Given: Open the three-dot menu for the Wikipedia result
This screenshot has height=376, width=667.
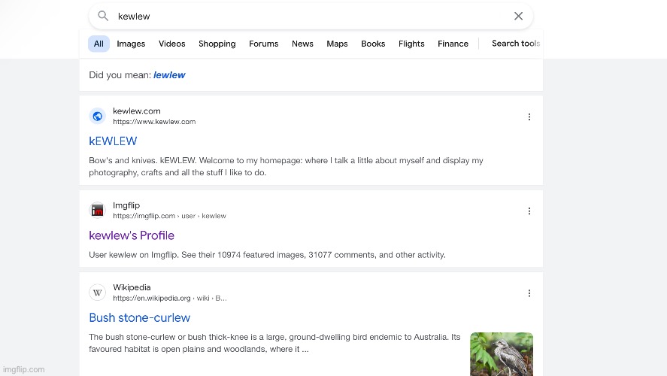Looking at the screenshot, I should (529, 293).
